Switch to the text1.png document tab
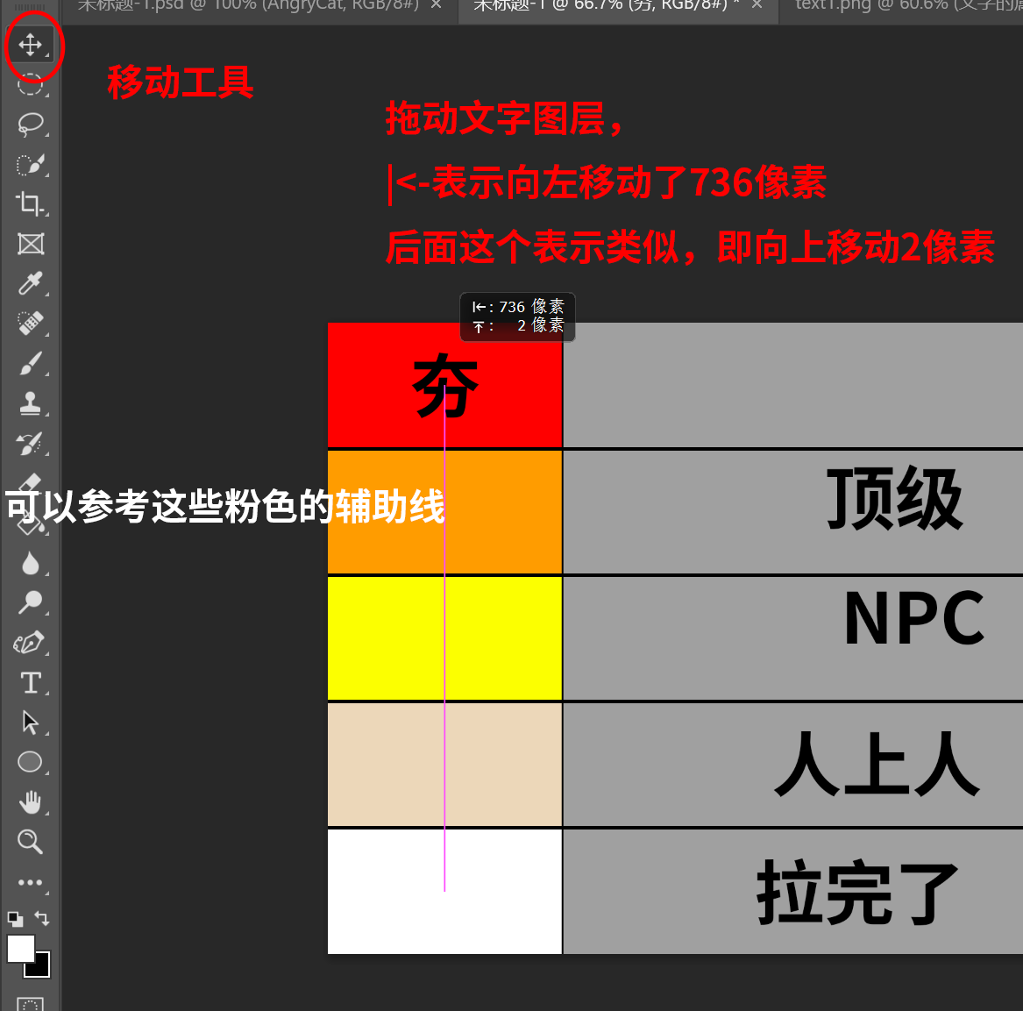1023x1011 pixels. (x=903, y=5)
